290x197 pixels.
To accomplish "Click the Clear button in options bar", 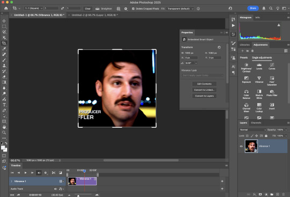I will point(88,9).
